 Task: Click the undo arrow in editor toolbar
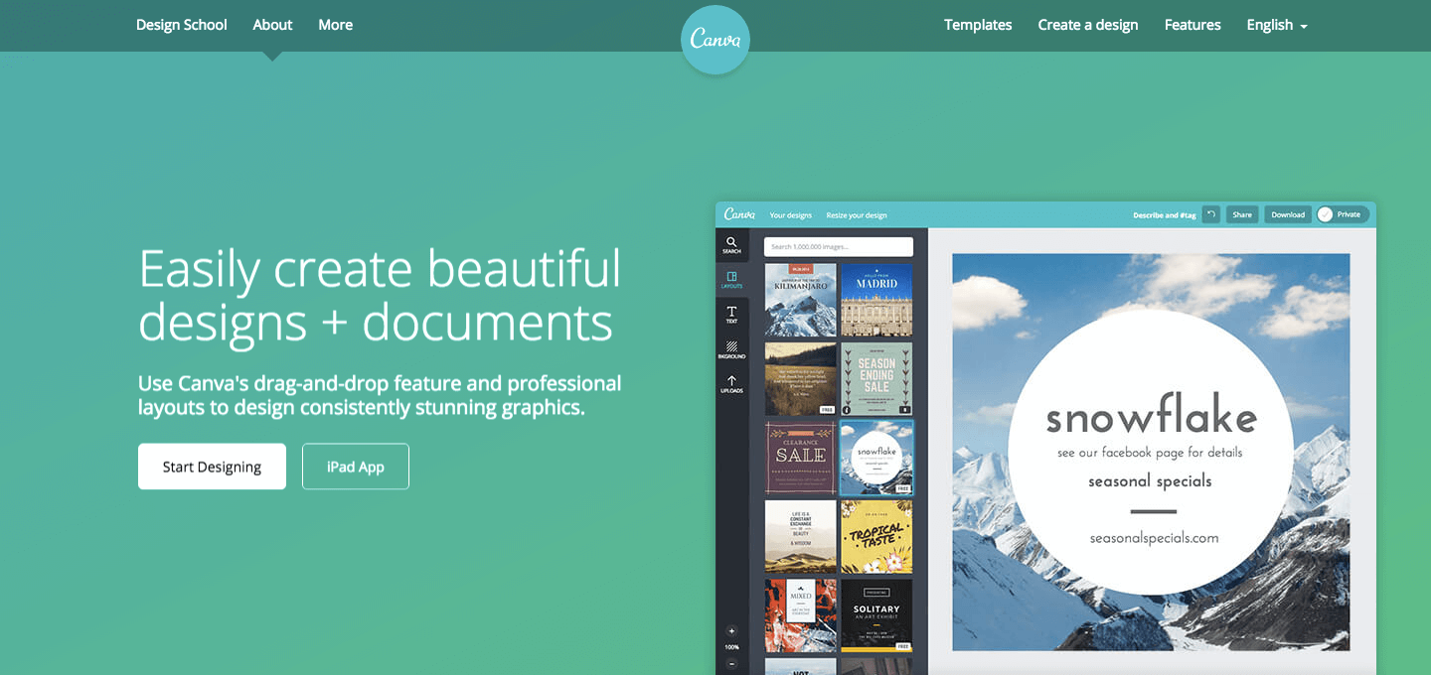(x=1210, y=214)
